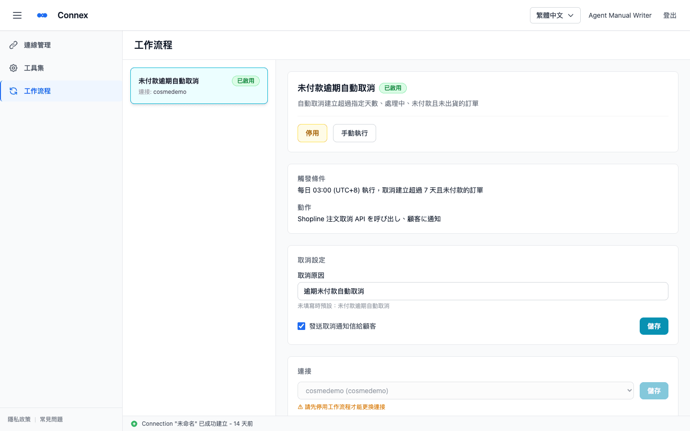Open the 隱私政策 link

(x=19, y=420)
